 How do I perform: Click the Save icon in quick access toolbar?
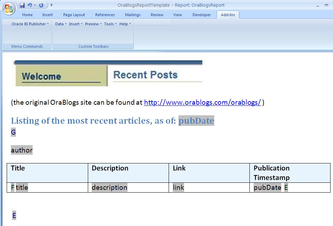click(x=22, y=5)
